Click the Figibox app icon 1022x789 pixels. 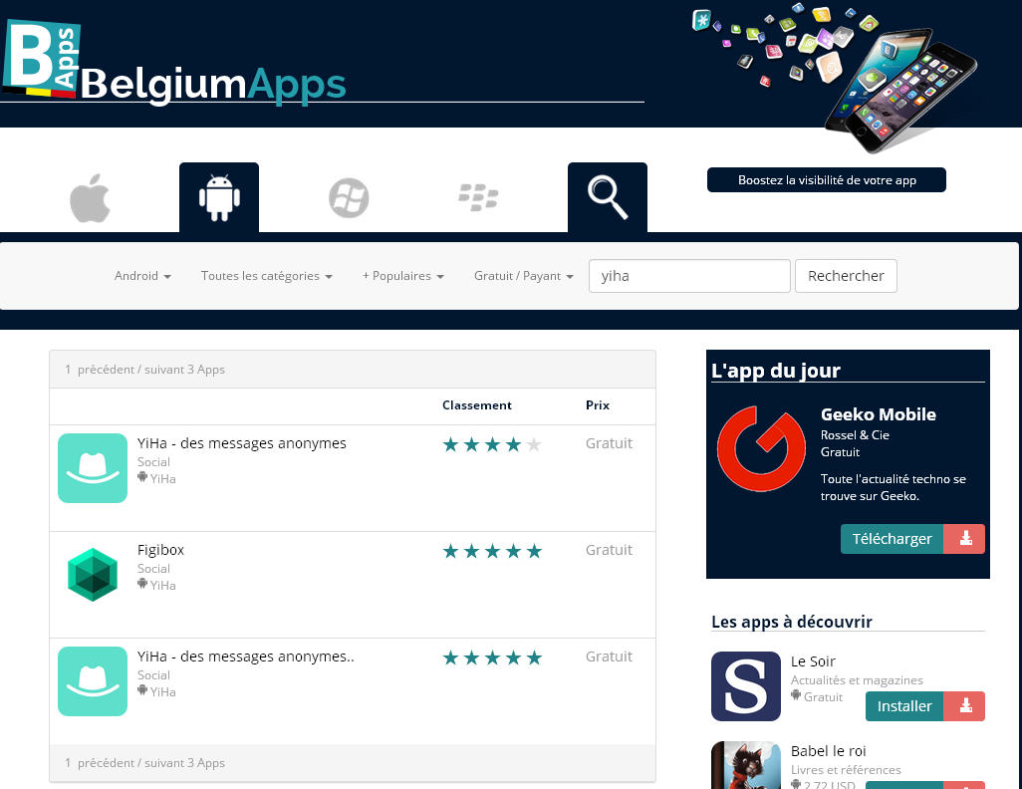(x=93, y=575)
